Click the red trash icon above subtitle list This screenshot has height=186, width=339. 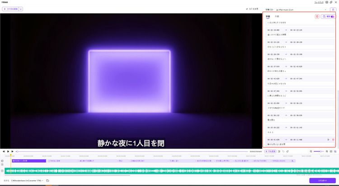pyautogui.click(x=317, y=17)
